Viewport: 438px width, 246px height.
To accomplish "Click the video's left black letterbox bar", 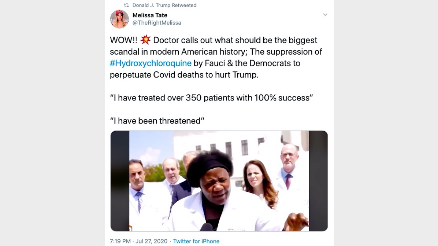I will click(x=120, y=181).
